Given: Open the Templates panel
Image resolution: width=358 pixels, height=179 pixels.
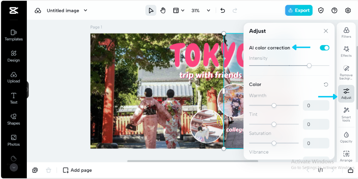Looking at the screenshot, I should click(14, 35).
